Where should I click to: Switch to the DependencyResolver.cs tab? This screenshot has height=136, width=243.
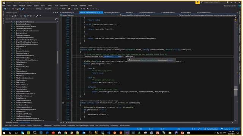pos(112,12)
